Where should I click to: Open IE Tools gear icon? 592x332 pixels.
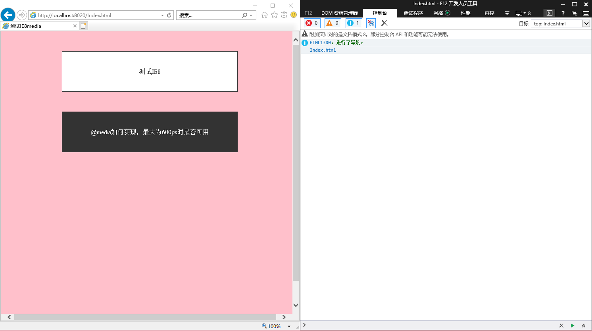(x=284, y=15)
